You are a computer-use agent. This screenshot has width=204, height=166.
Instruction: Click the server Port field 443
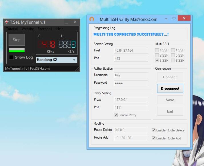pyautogui.click(x=131, y=59)
